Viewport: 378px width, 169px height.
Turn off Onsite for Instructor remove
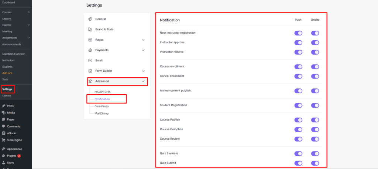point(315,53)
